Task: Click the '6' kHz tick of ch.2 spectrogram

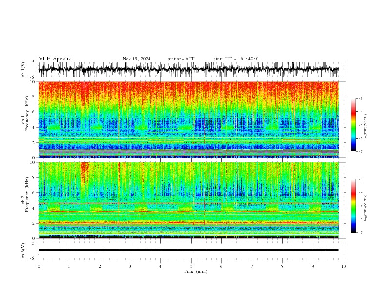Action: [x=34, y=193]
